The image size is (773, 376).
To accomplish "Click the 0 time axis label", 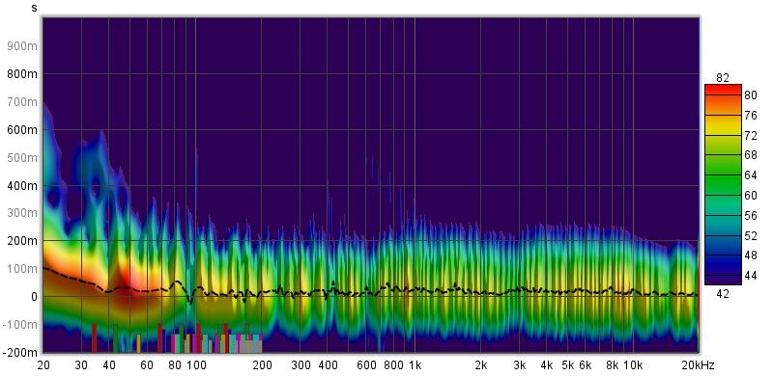I will [x=35, y=297].
